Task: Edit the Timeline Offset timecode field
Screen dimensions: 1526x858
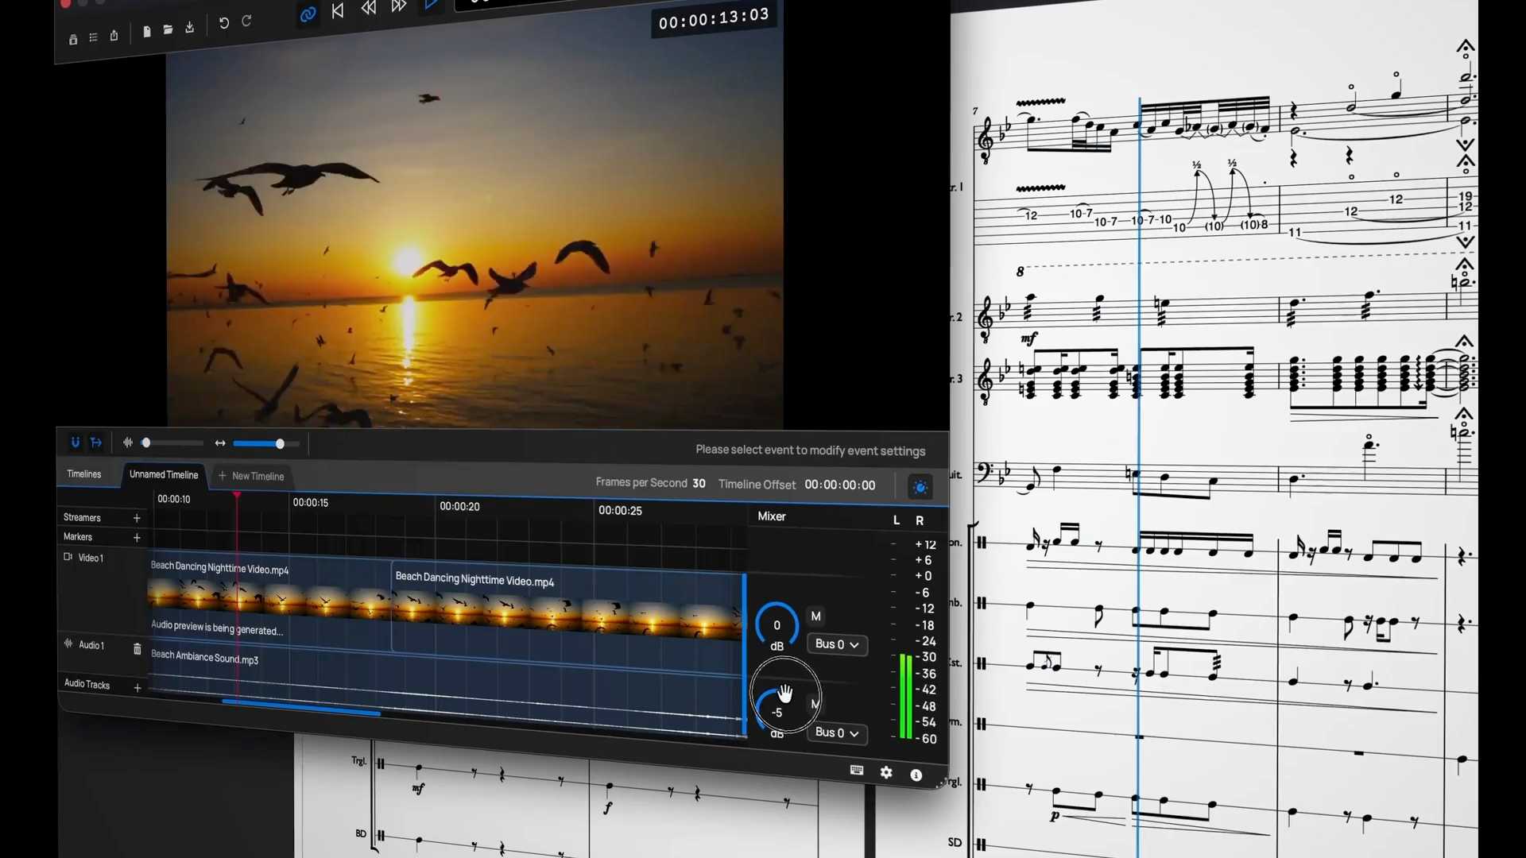Action: click(840, 485)
